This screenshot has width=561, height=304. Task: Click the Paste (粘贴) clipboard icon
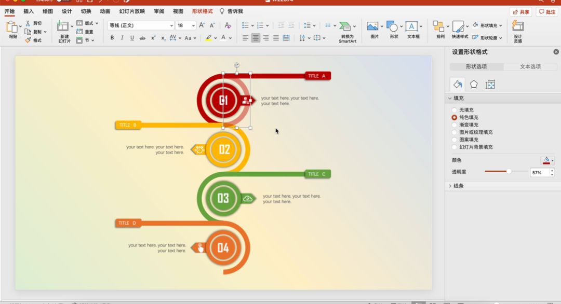(12, 27)
